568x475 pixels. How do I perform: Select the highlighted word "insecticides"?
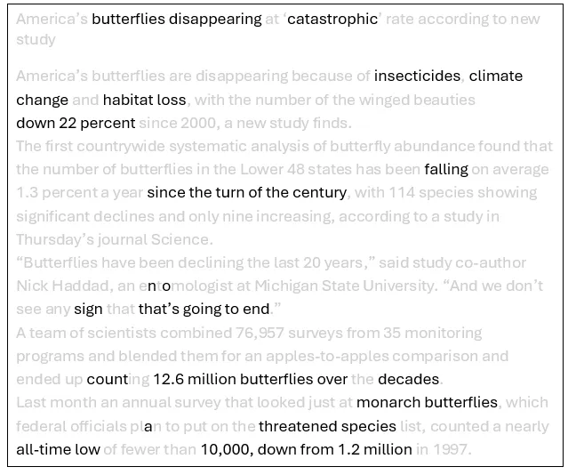[417, 76]
